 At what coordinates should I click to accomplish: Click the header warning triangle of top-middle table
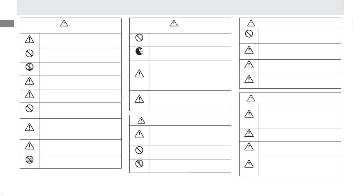(174, 23)
